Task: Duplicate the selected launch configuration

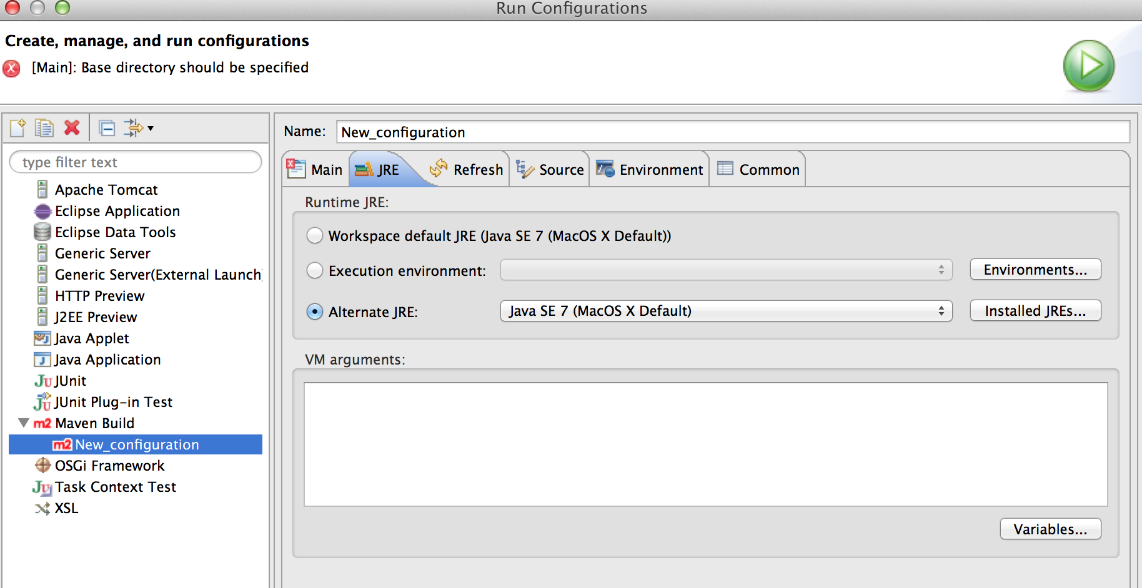Action: (44, 128)
